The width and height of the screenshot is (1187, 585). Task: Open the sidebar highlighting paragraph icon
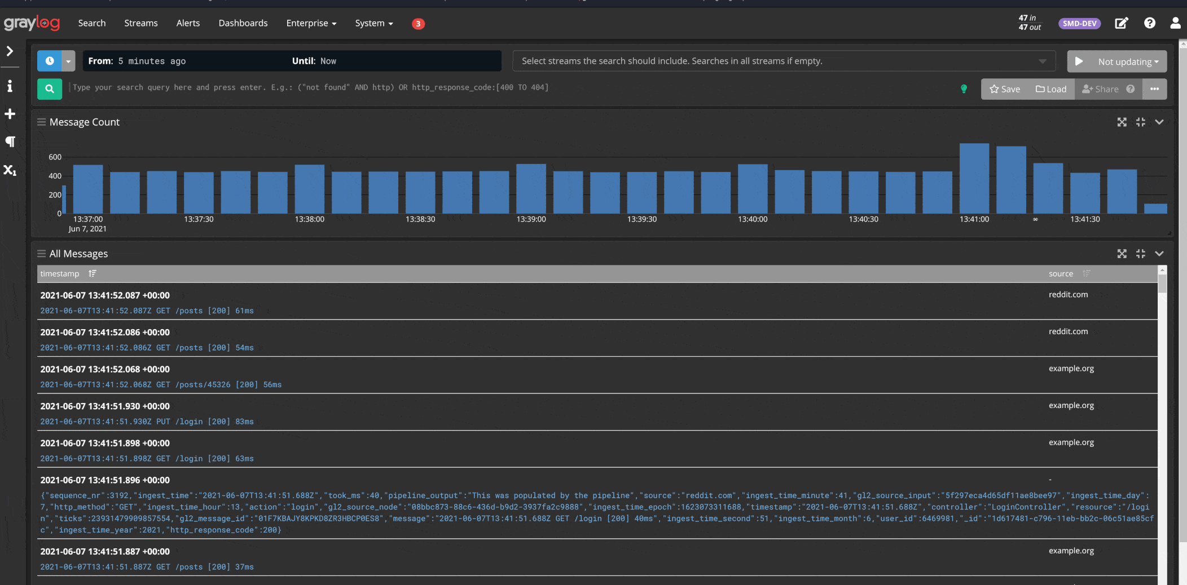[x=10, y=141]
